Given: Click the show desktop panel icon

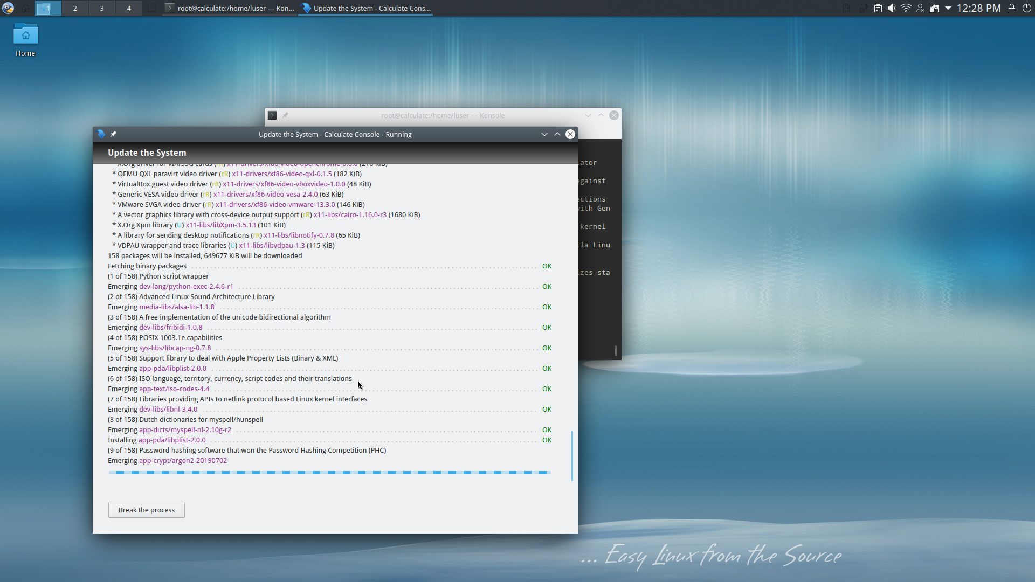Looking at the screenshot, I should (152, 8).
